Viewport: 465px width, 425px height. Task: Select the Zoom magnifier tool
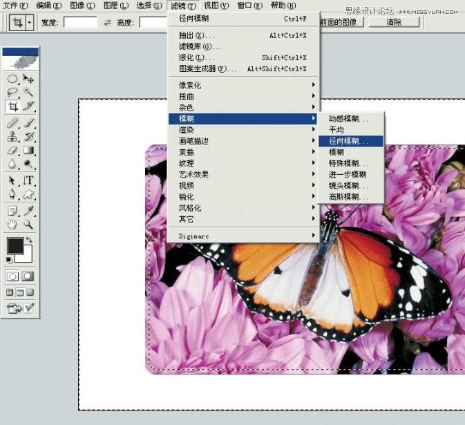[28, 225]
